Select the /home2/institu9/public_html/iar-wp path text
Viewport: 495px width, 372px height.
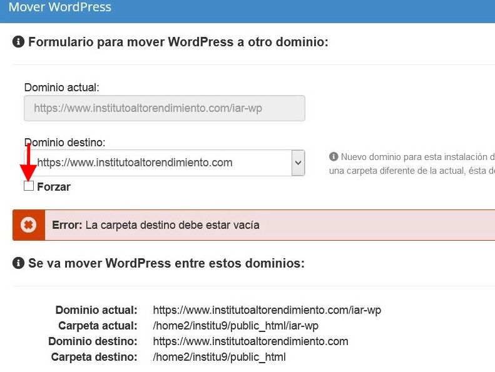tap(236, 326)
